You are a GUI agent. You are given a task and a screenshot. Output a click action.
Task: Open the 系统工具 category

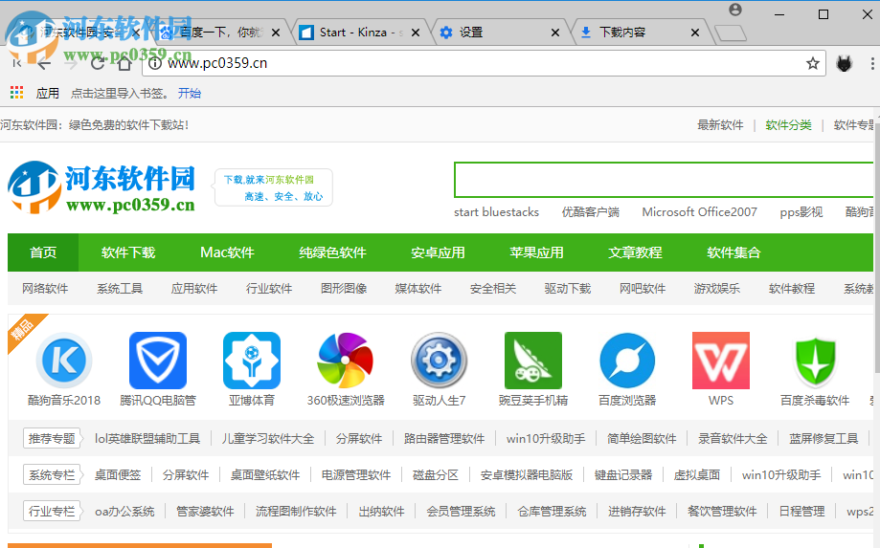click(x=120, y=289)
